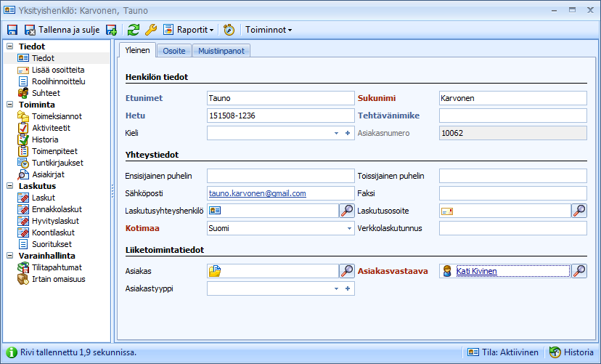Open Tuntikirjaukset in sidebar
Image resolution: width=601 pixels, height=364 pixels.
50,163
